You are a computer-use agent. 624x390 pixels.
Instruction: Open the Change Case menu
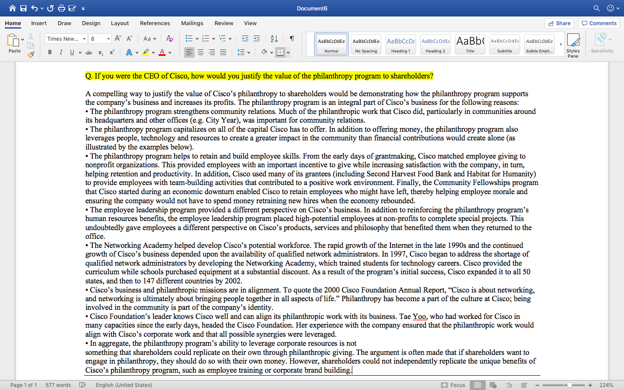tap(149, 39)
